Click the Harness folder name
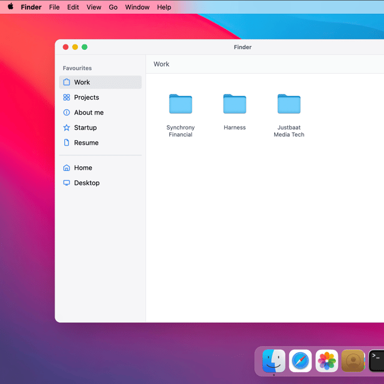This screenshot has width=384, height=384. pos(235,128)
